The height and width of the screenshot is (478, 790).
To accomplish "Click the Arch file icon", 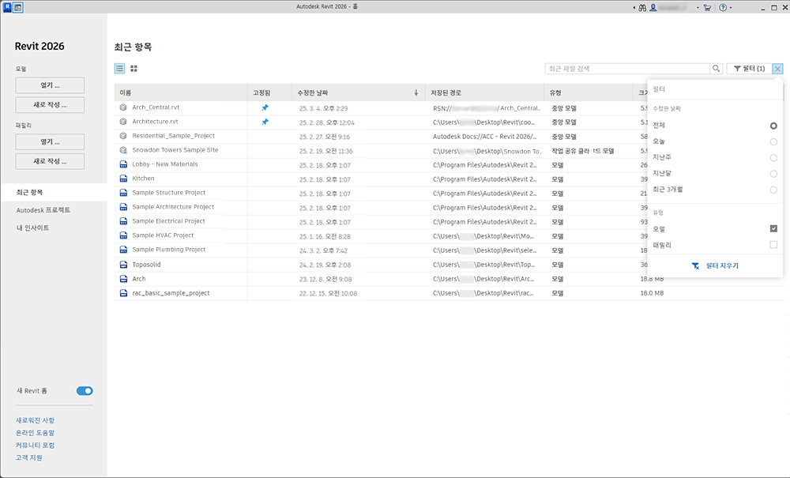I will click(x=123, y=279).
